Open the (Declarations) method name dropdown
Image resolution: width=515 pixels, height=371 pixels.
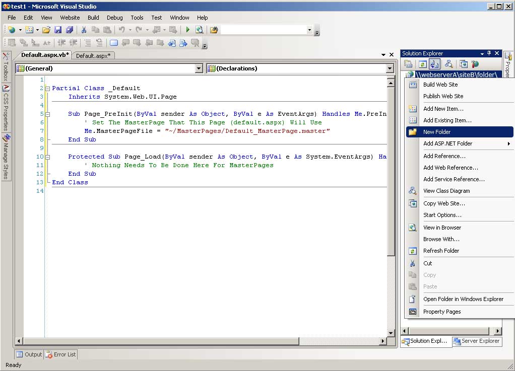click(x=390, y=68)
